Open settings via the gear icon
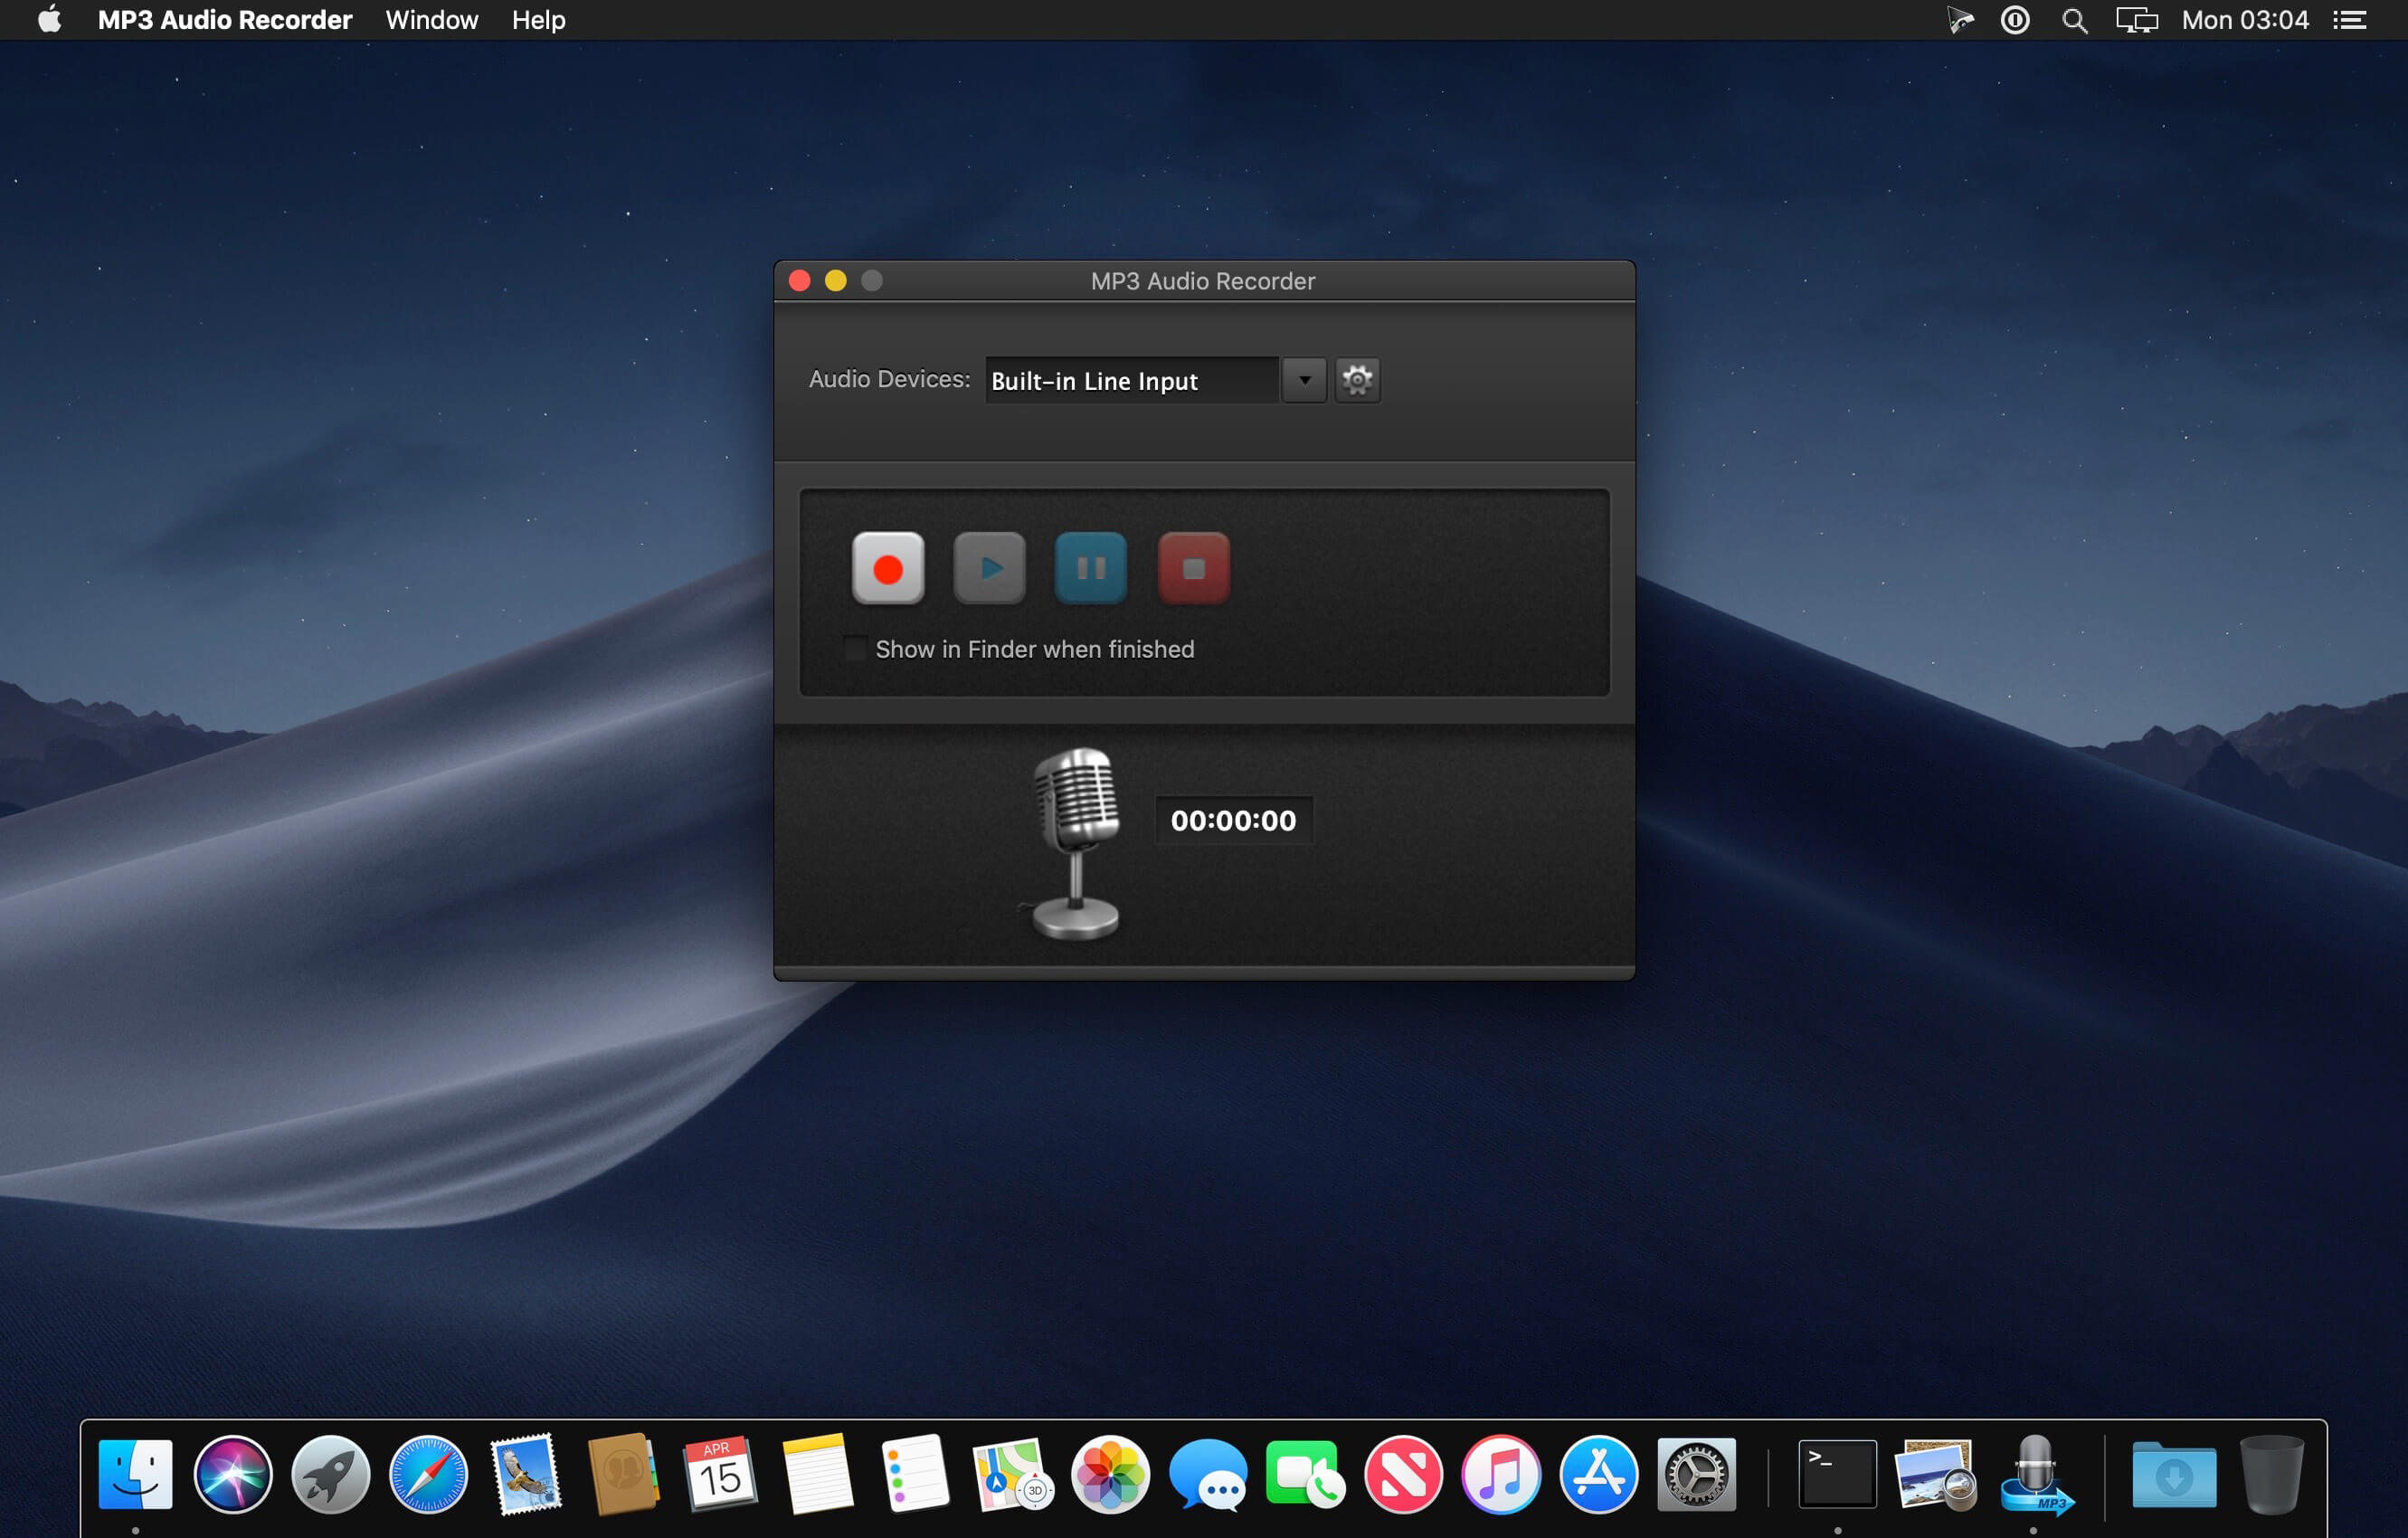Image resolution: width=2408 pixels, height=1538 pixels. pos(1357,380)
